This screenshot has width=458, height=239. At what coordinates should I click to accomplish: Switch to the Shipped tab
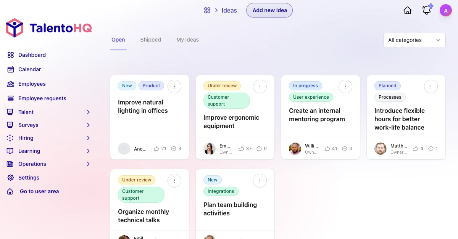(x=150, y=40)
